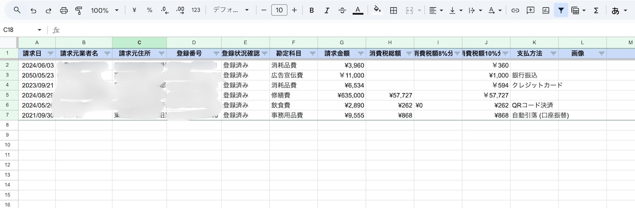Open text wrapping dropdown
The height and width of the screenshot is (208, 635).
point(475,10)
